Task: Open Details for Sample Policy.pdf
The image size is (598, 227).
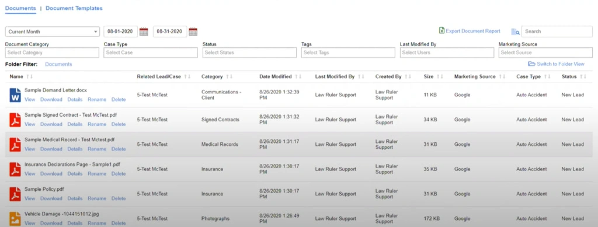Action: pos(75,198)
